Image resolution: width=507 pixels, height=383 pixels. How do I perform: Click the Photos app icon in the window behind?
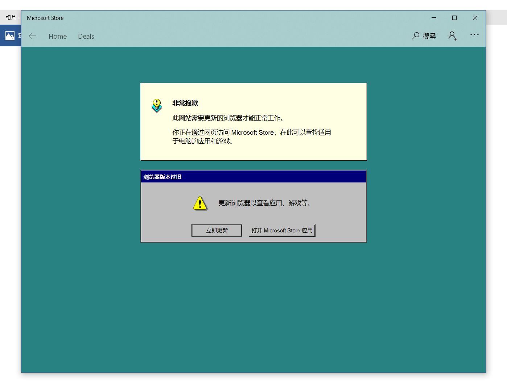[x=10, y=35]
